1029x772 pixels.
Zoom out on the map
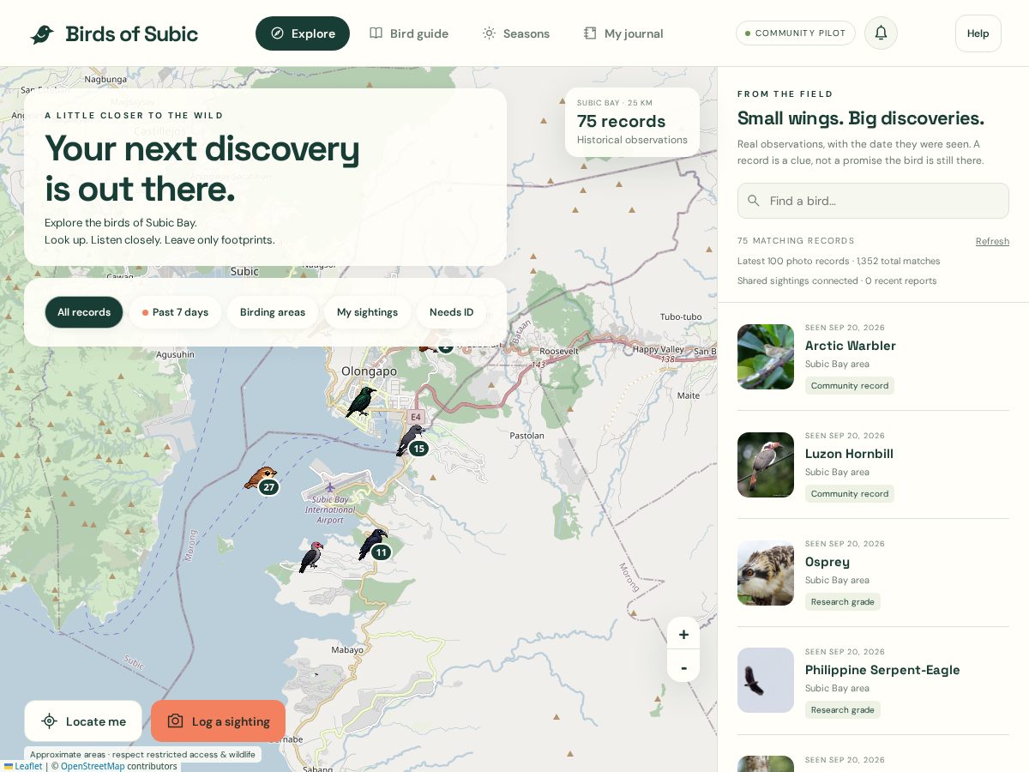[683, 666]
